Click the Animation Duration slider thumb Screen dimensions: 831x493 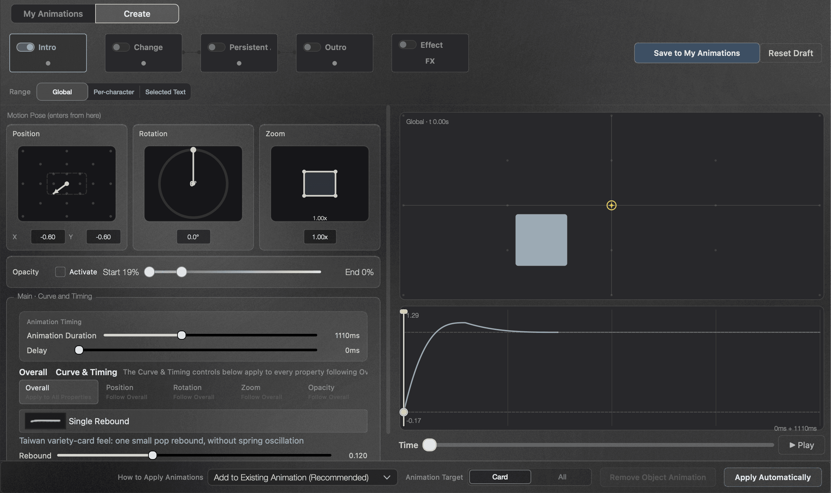pos(182,335)
